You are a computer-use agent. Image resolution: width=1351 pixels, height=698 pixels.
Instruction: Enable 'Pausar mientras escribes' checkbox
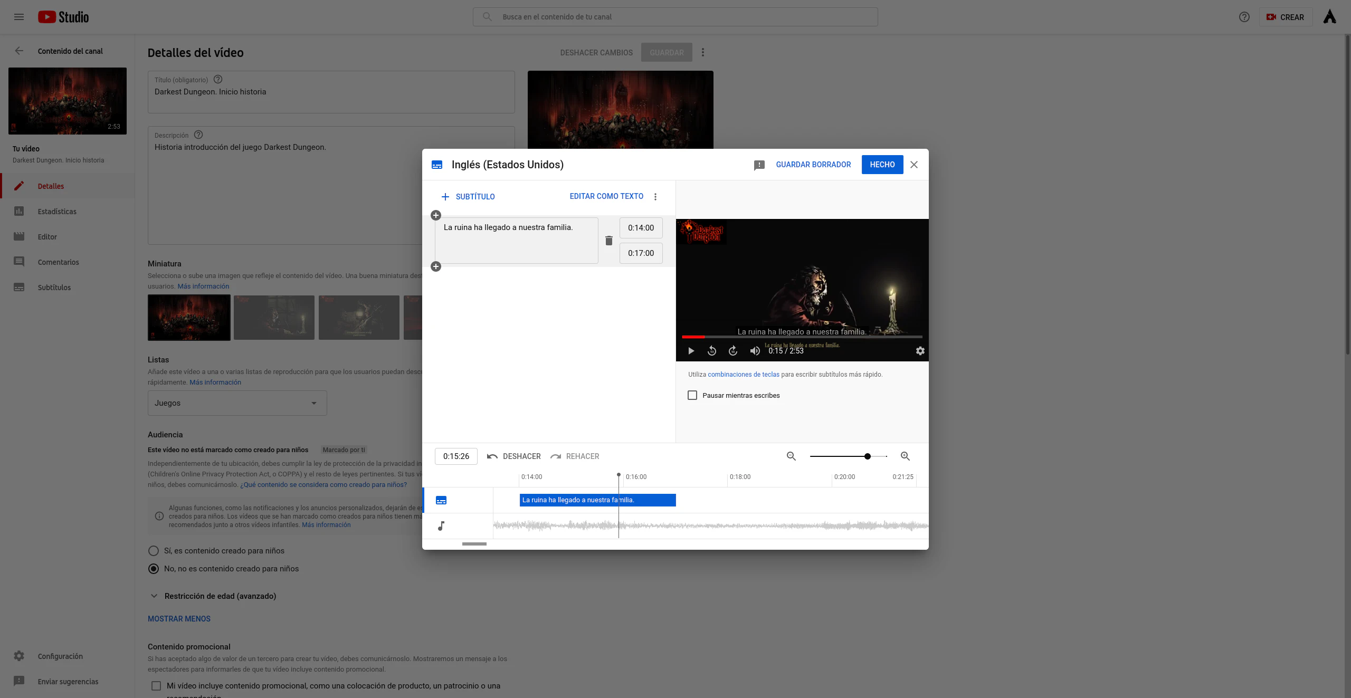(692, 395)
